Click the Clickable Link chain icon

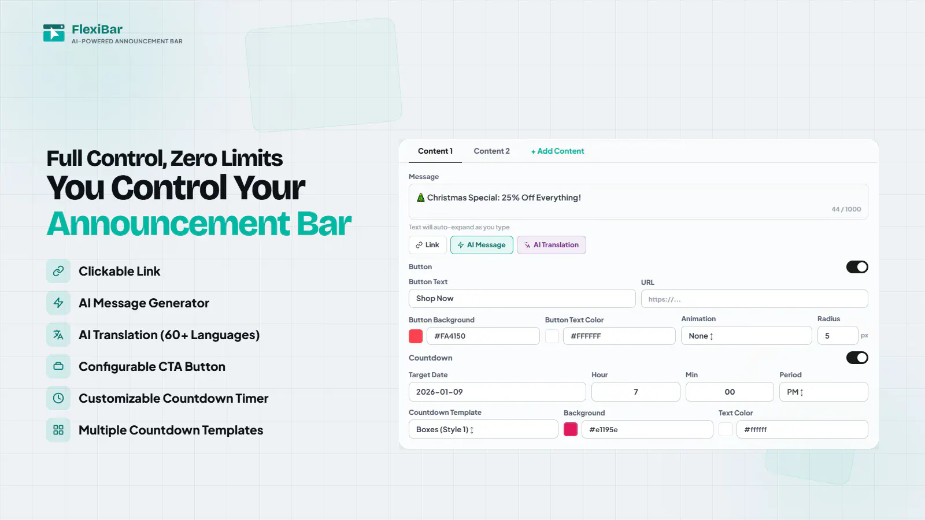tap(58, 271)
